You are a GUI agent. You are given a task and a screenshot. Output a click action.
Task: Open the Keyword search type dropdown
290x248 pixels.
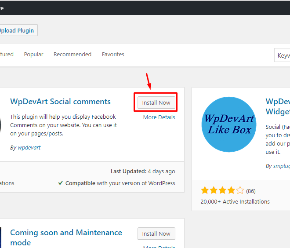point(283,55)
